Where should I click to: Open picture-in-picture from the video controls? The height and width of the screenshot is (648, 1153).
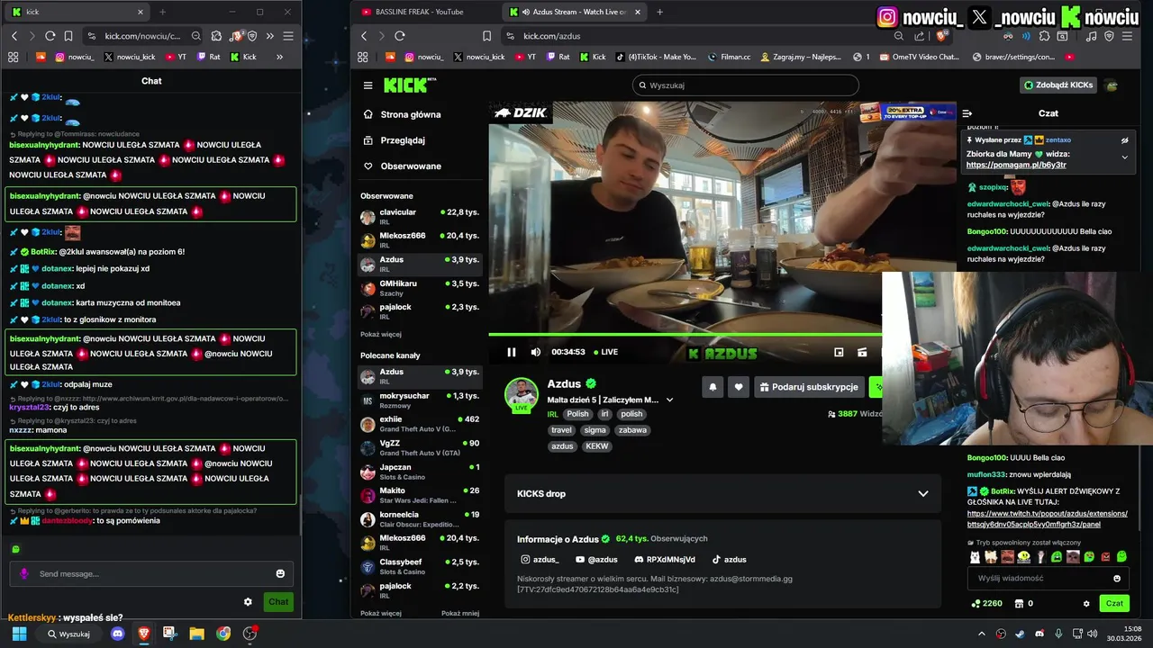839,352
